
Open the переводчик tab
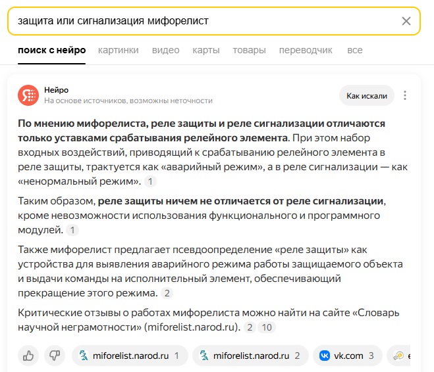306,50
